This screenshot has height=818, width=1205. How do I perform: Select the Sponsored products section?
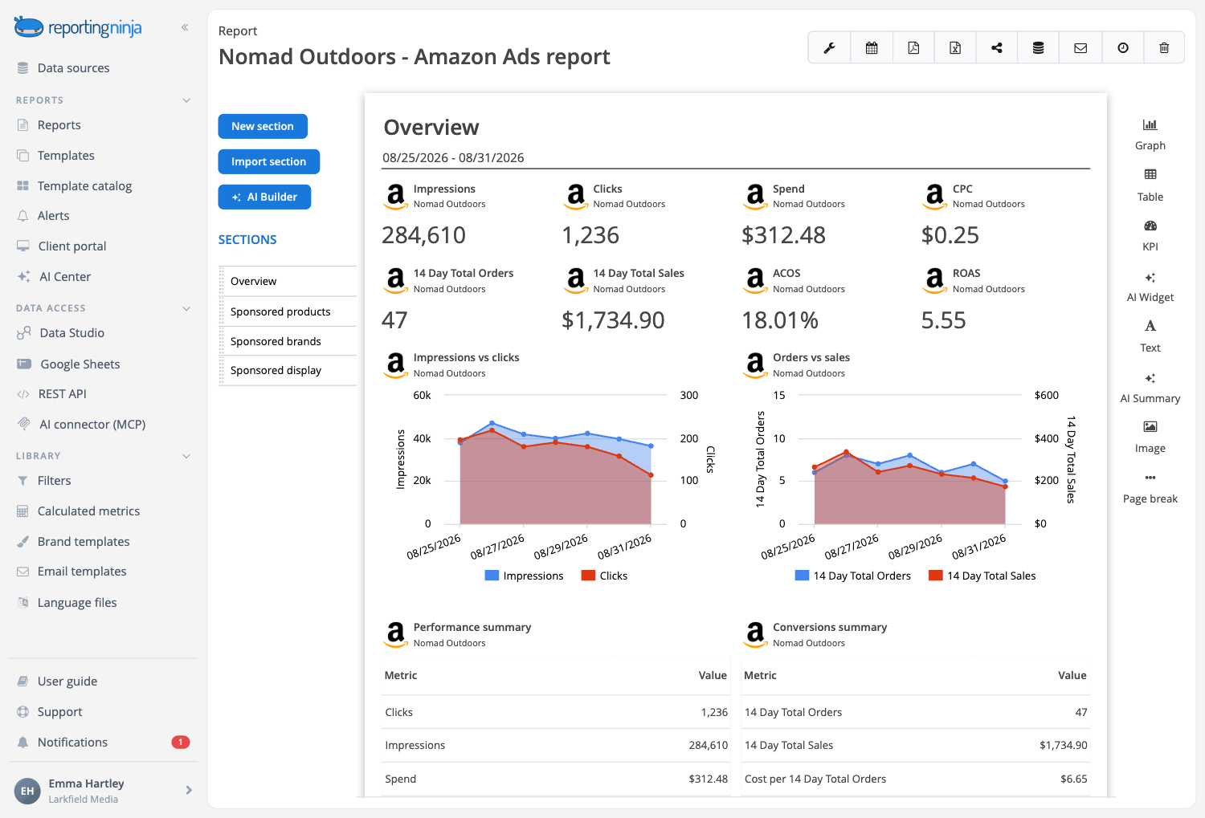[x=288, y=311]
